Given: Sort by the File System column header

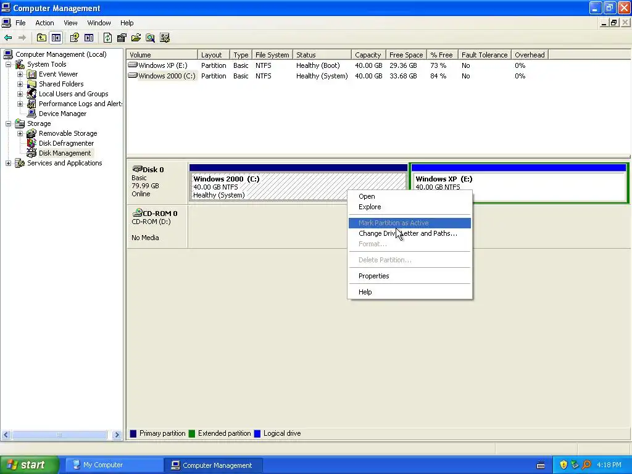Looking at the screenshot, I should tap(272, 55).
